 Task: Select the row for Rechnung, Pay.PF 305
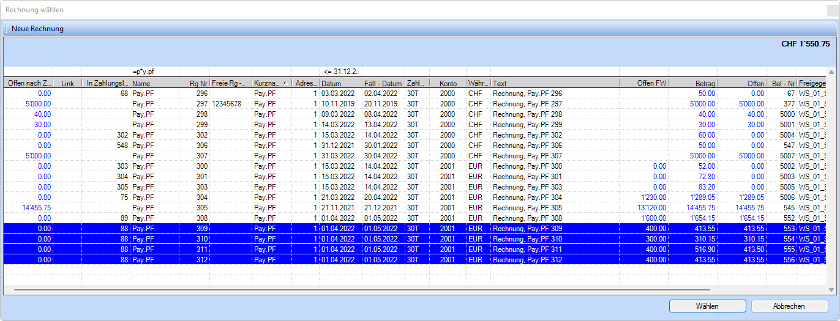click(x=527, y=208)
